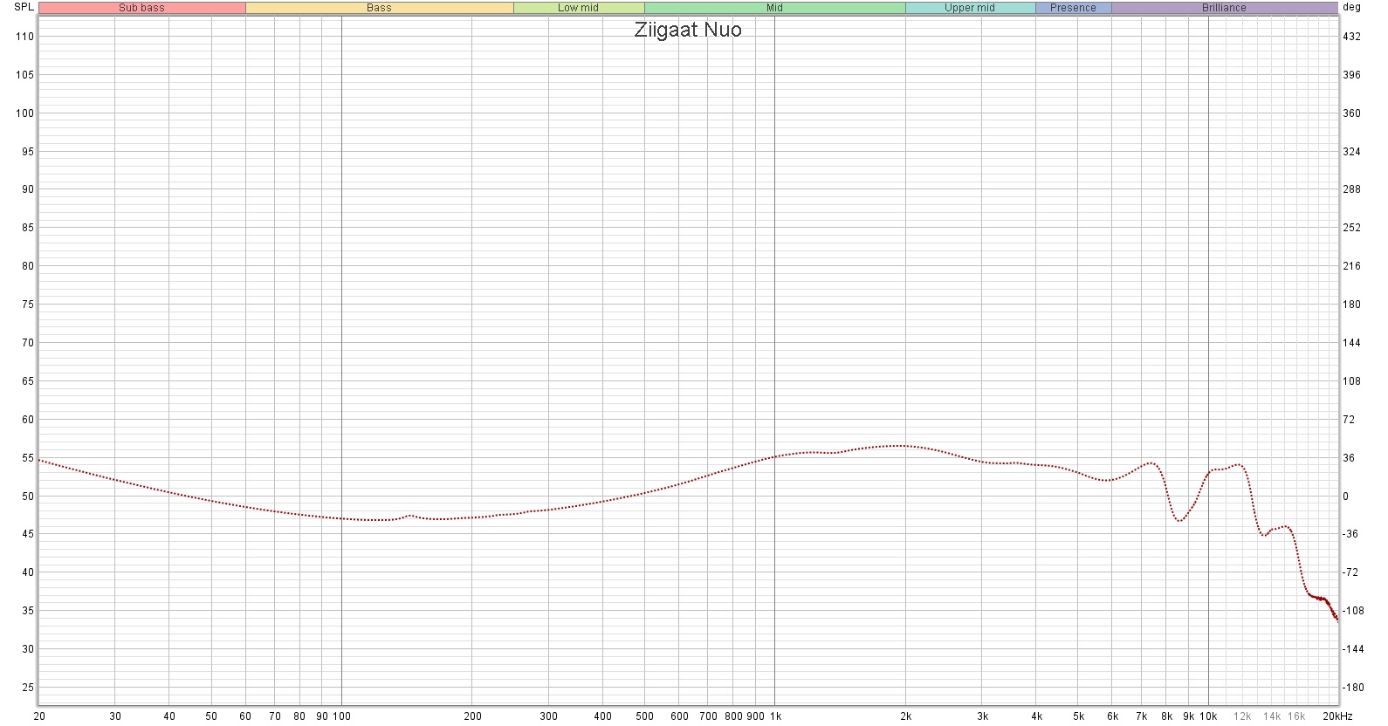
Task: Click the SPL axis label
Action: point(24,7)
